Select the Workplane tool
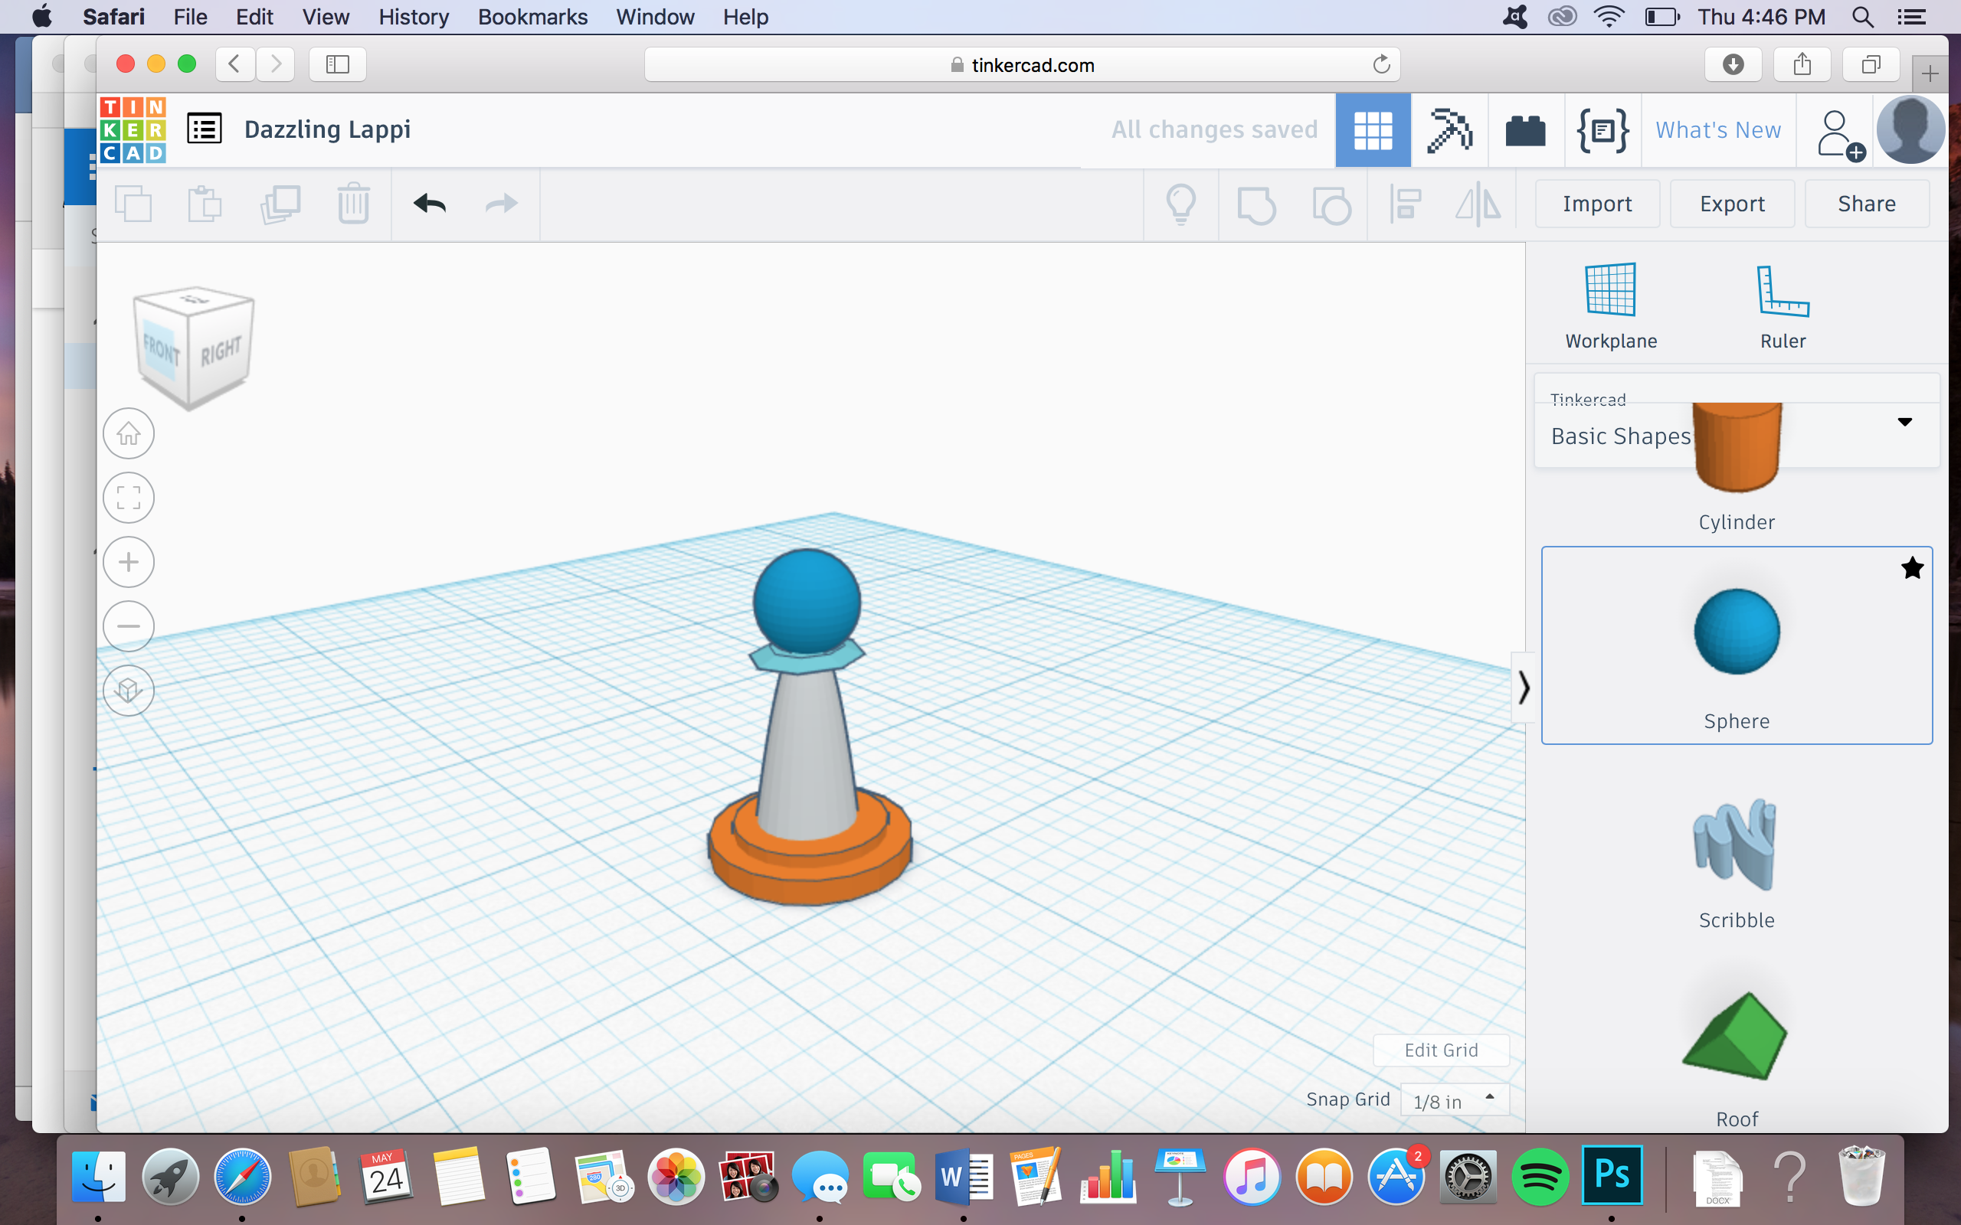The width and height of the screenshot is (1961, 1225). [x=1611, y=305]
